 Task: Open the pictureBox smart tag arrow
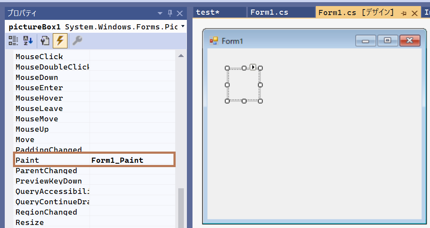click(253, 67)
